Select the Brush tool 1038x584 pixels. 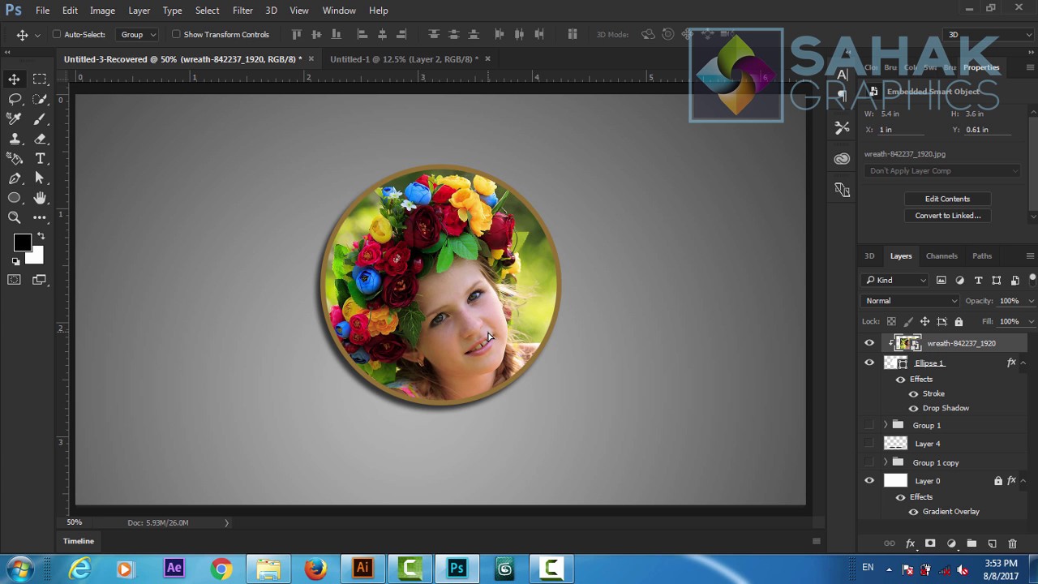(40, 118)
